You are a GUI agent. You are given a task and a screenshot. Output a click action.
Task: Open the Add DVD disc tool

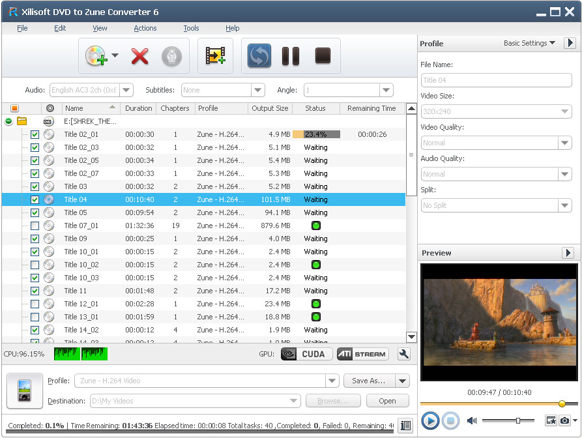96,56
